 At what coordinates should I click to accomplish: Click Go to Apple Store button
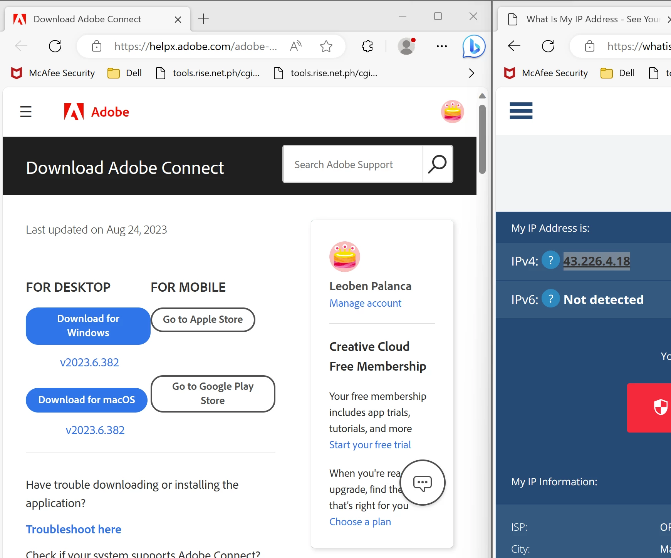tap(203, 319)
